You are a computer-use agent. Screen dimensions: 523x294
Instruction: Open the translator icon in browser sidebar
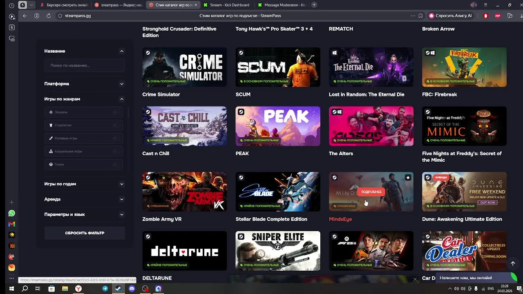[x=11, y=257]
